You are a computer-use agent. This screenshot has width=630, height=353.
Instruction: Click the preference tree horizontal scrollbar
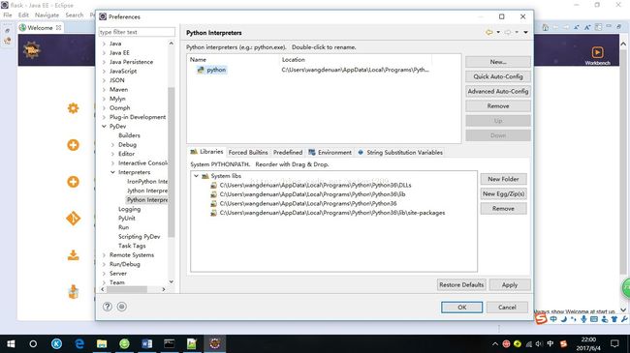(127, 289)
